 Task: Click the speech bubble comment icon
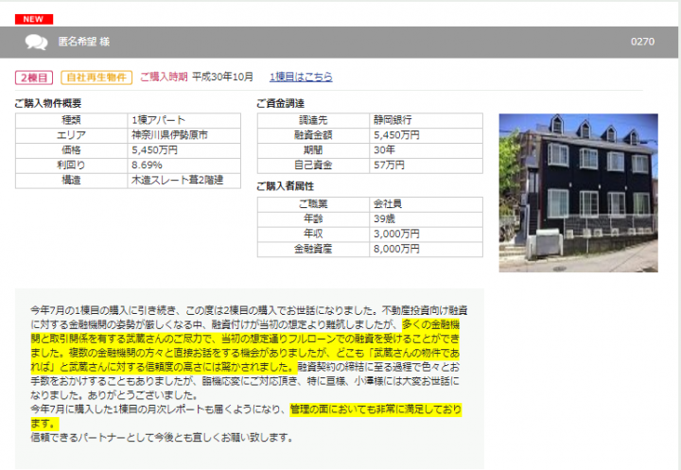click(x=36, y=43)
